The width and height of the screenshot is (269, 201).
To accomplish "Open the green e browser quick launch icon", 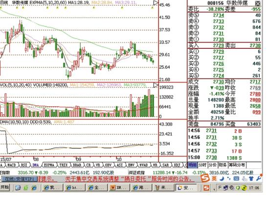I will (x=26, y=188).
